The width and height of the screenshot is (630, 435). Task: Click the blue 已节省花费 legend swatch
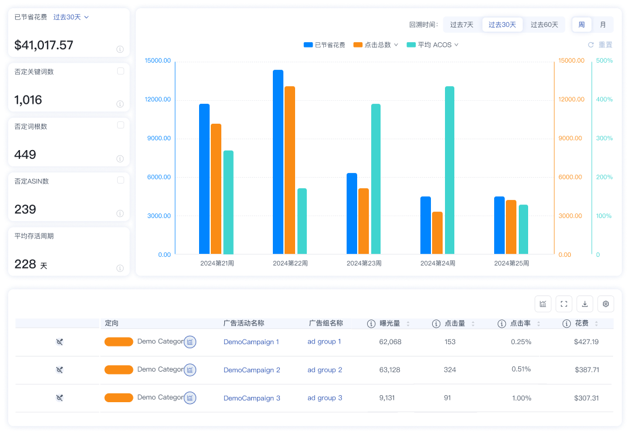click(x=308, y=45)
